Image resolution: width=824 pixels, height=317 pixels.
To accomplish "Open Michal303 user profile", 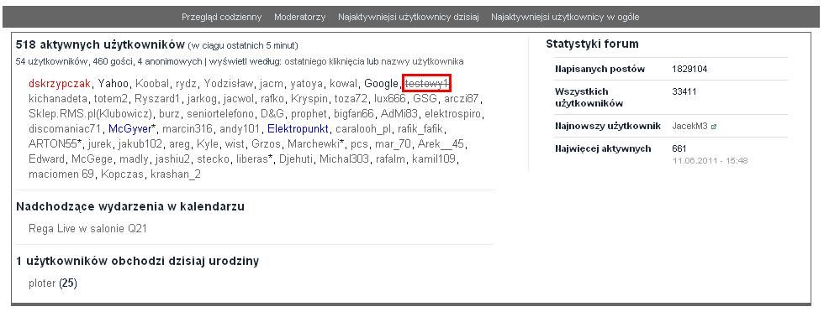I will pyautogui.click(x=344, y=158).
